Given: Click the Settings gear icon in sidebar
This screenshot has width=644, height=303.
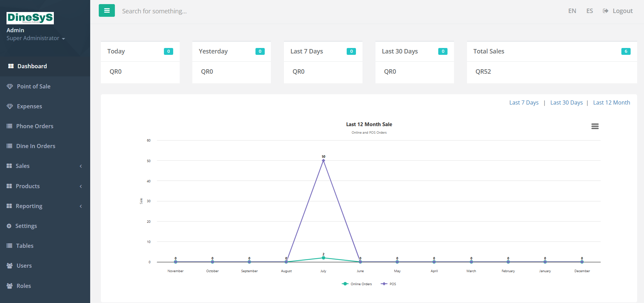Looking at the screenshot, I should tap(9, 226).
